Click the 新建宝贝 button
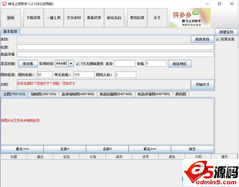 click(x=226, y=32)
